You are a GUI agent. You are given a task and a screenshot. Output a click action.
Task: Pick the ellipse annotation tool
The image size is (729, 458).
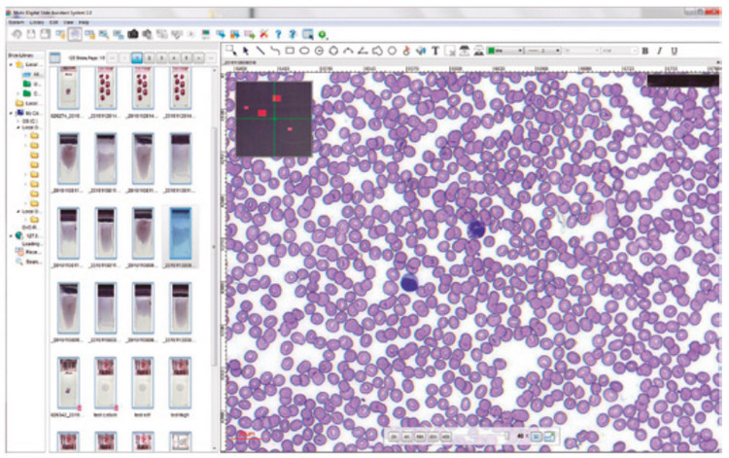coord(304,51)
